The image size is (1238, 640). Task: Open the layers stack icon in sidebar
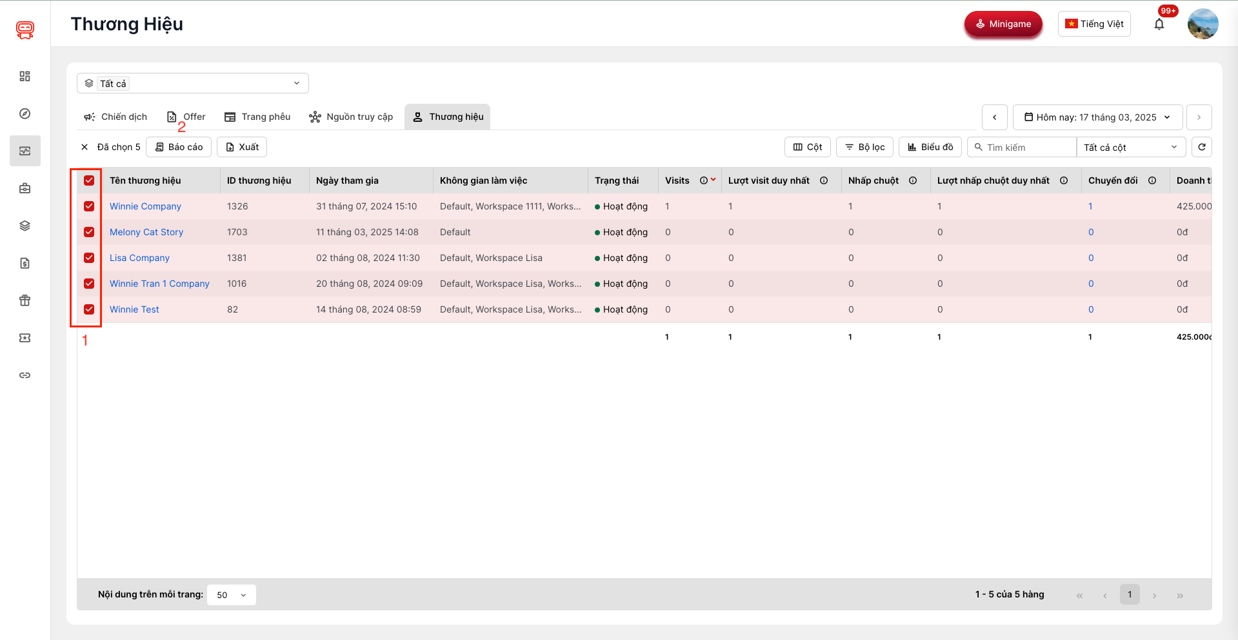[x=25, y=226]
